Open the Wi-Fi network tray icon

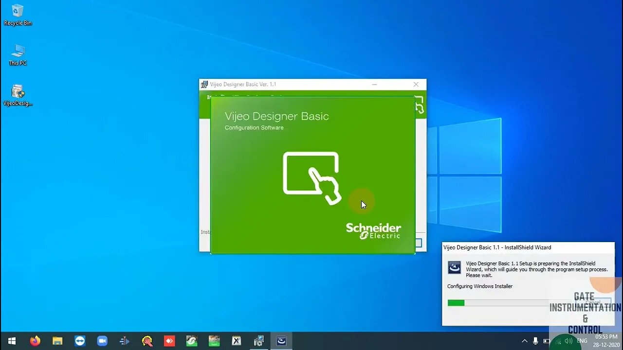pos(558,341)
